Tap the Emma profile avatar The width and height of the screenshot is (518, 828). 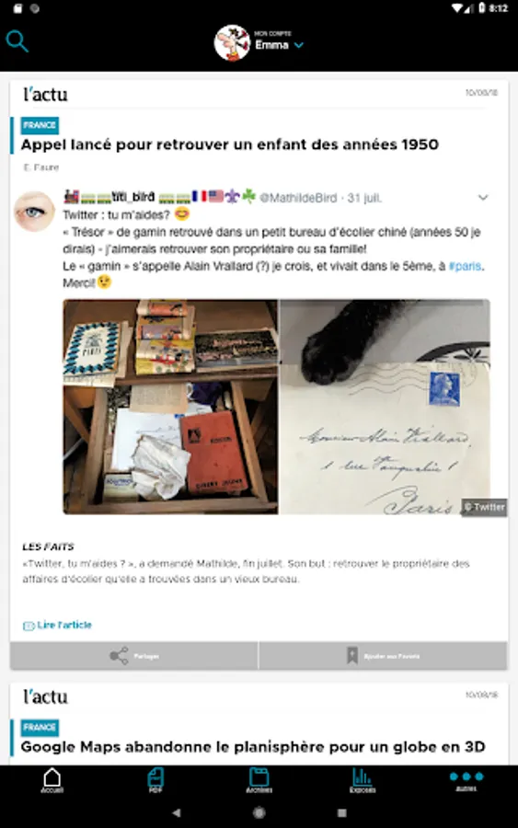click(x=232, y=42)
